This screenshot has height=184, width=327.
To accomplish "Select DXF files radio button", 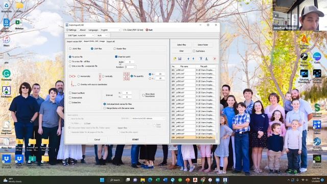I will coord(92,49).
